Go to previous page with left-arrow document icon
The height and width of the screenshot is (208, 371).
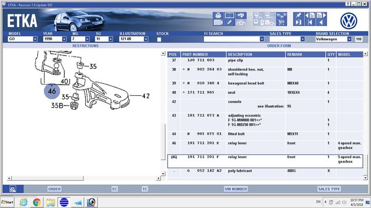pyautogui.click(x=310, y=16)
